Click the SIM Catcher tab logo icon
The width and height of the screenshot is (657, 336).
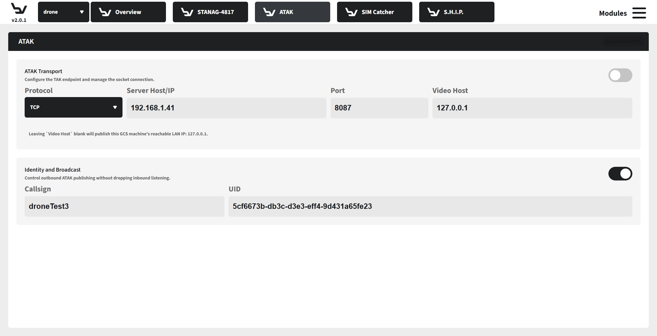(x=351, y=12)
